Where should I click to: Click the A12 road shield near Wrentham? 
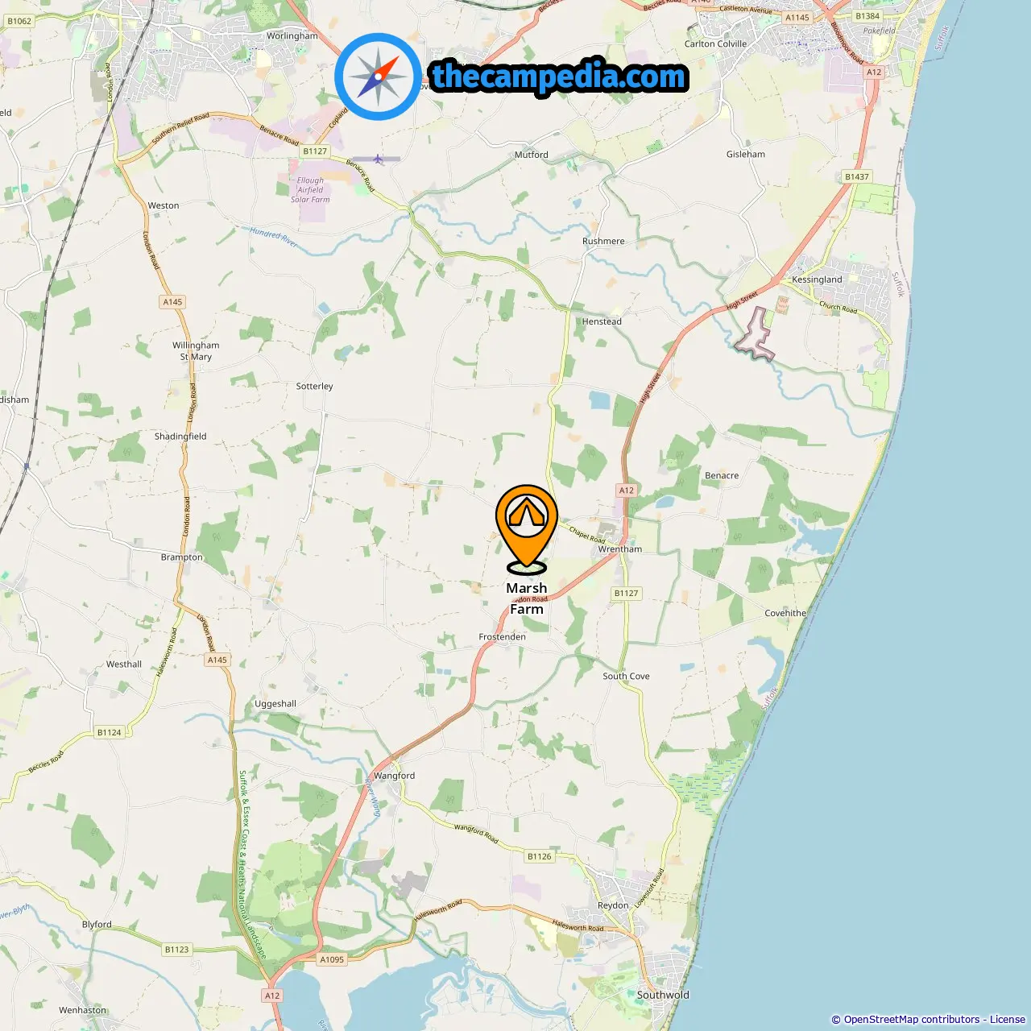627,490
